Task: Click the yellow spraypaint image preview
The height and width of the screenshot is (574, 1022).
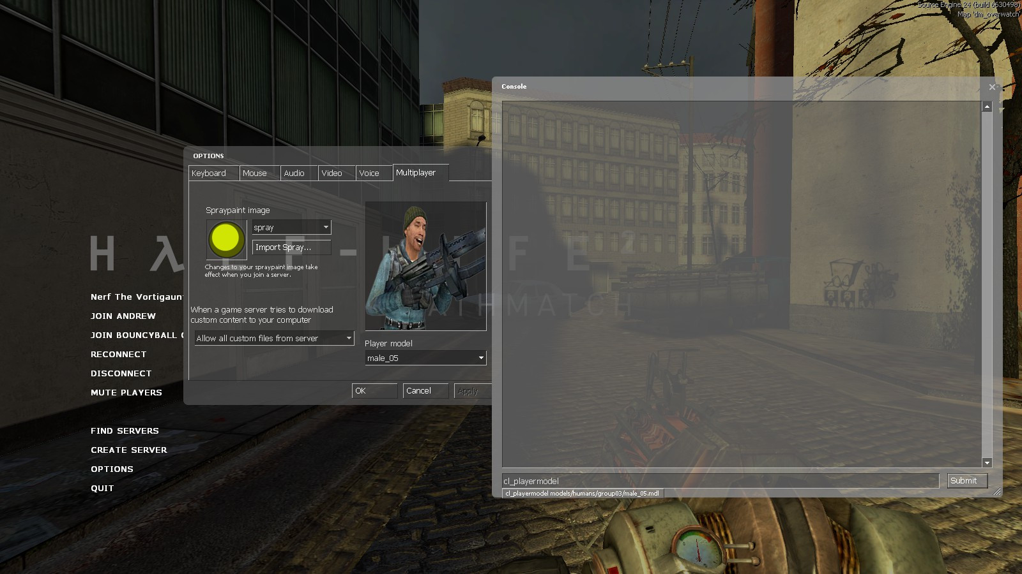Action: point(226,239)
